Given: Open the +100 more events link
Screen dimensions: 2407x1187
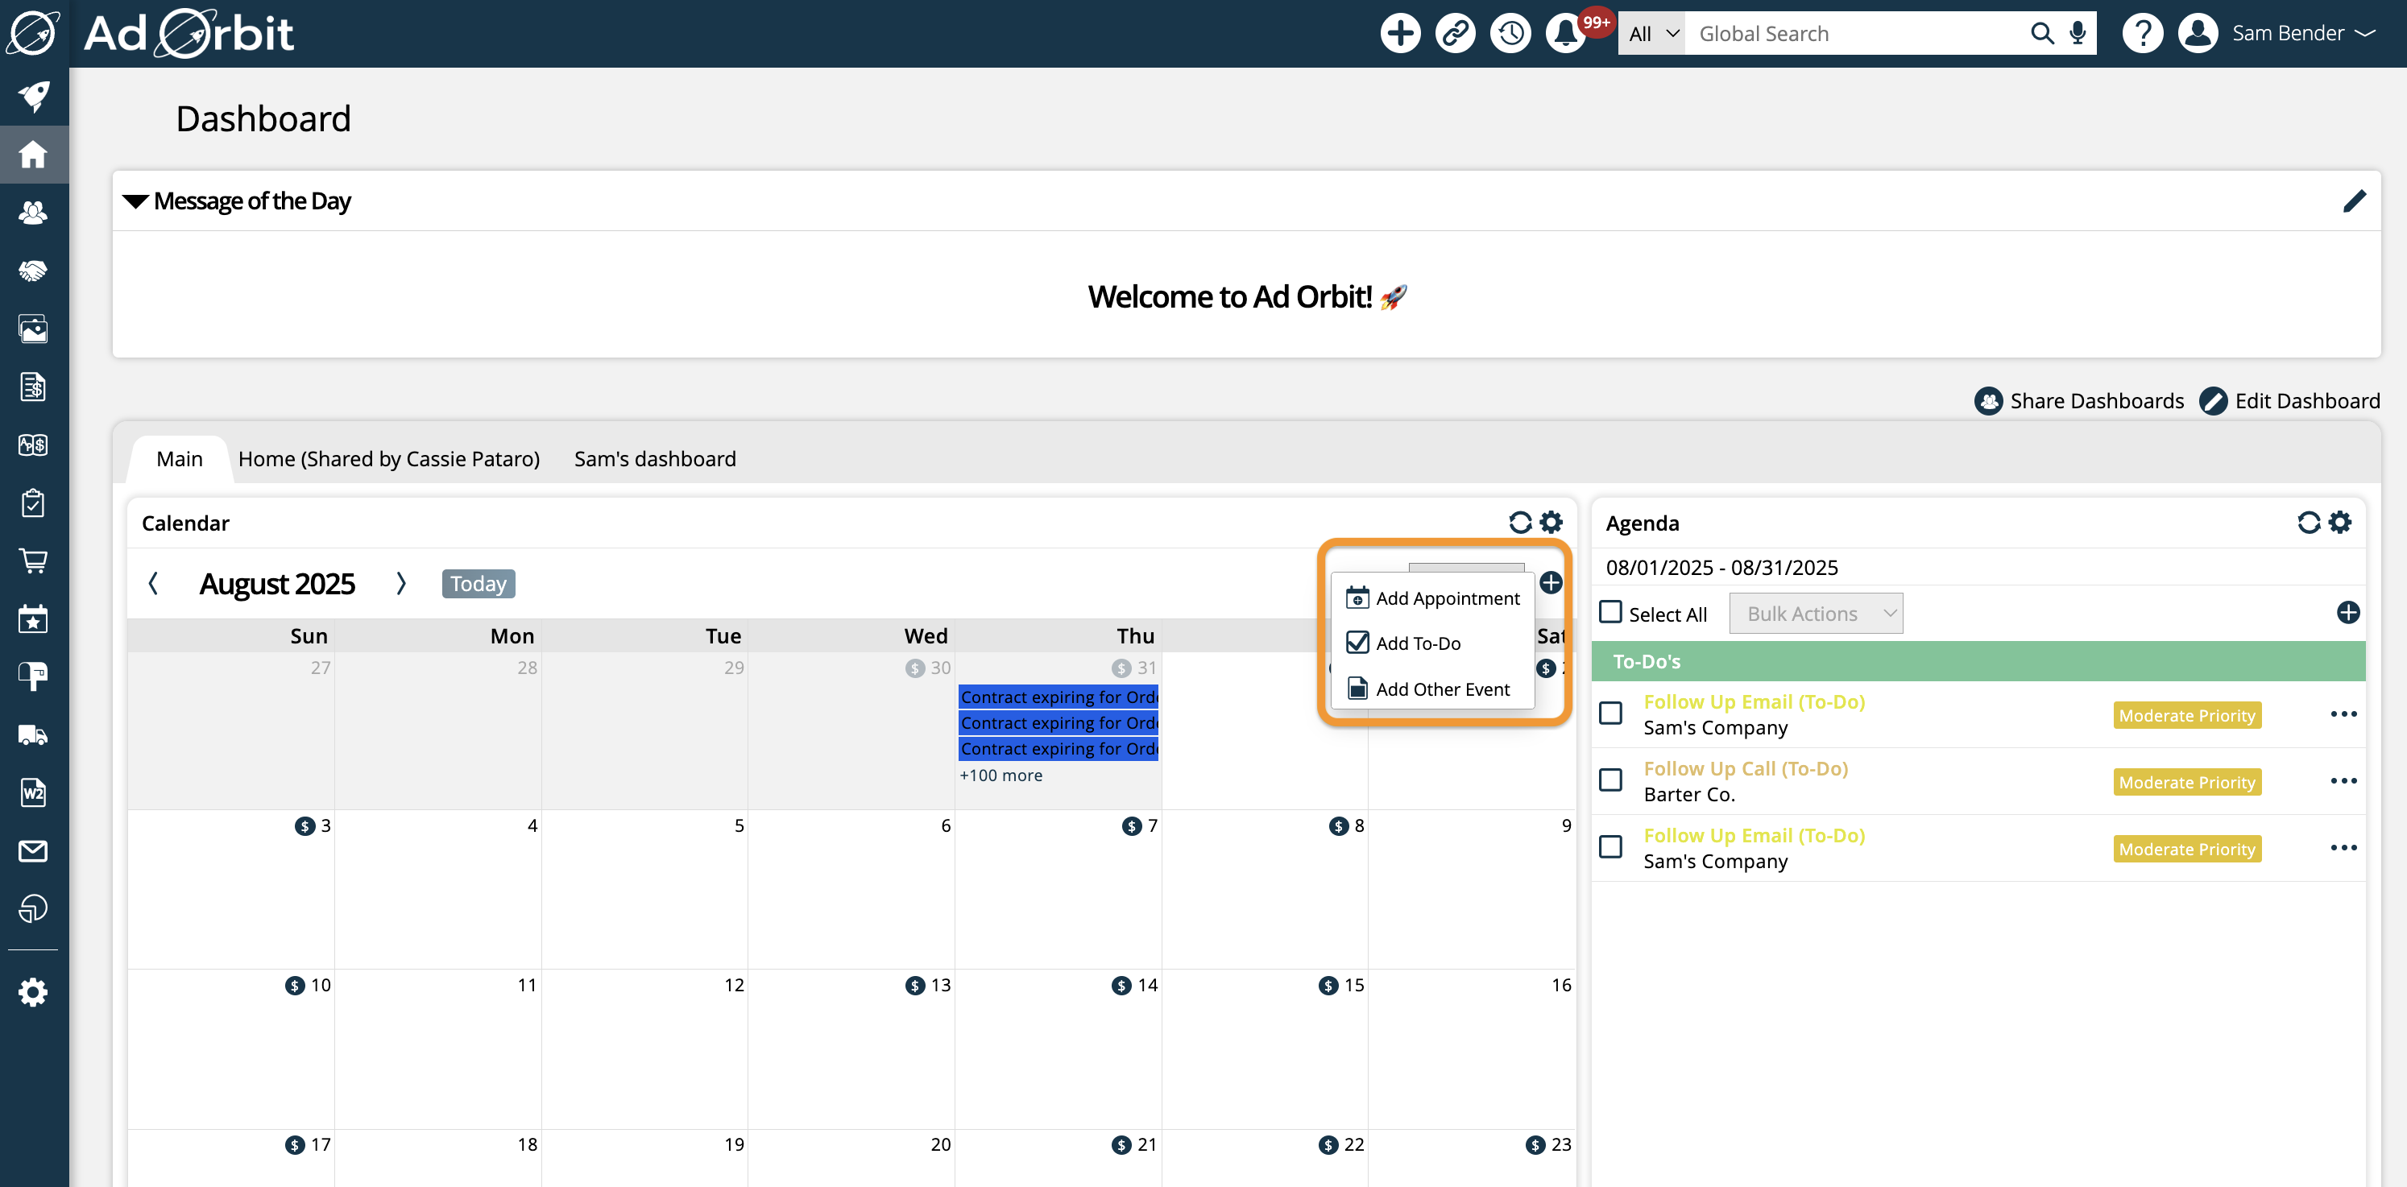Looking at the screenshot, I should click(1000, 775).
